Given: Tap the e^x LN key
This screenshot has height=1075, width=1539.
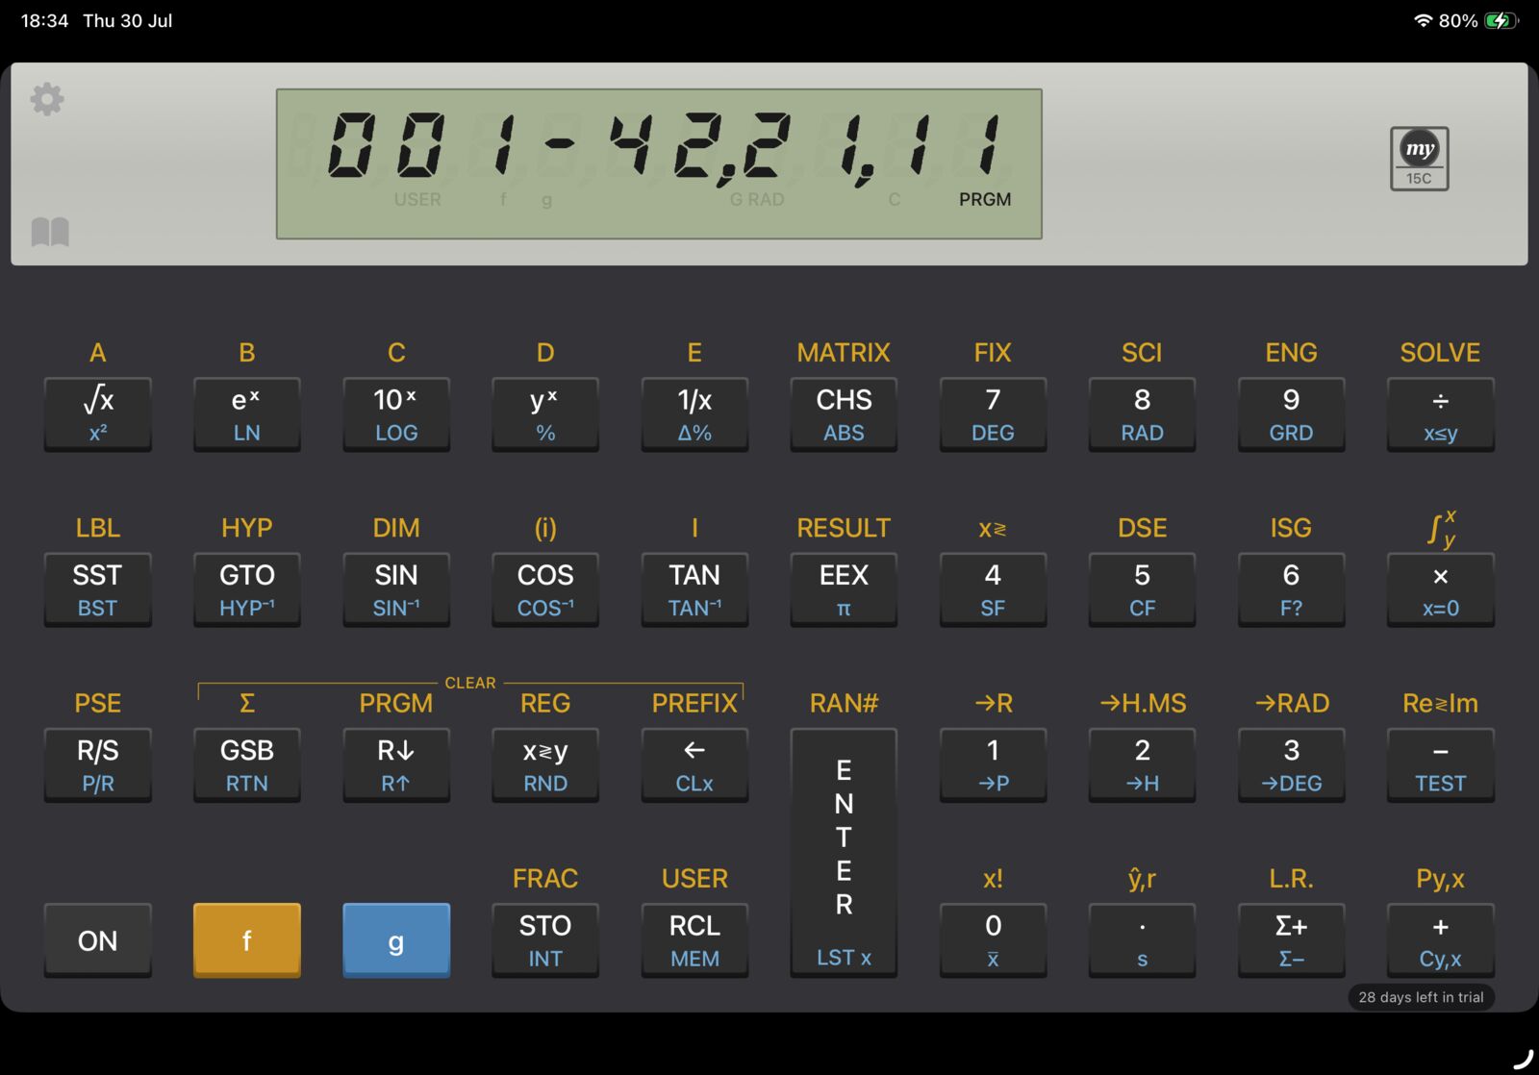Looking at the screenshot, I should click(247, 414).
